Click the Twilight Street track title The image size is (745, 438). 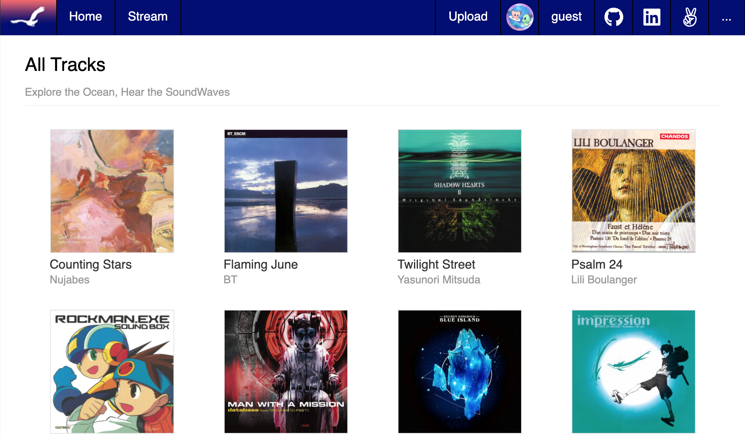point(436,264)
